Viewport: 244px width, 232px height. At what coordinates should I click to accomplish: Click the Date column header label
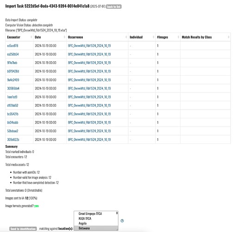38,37
